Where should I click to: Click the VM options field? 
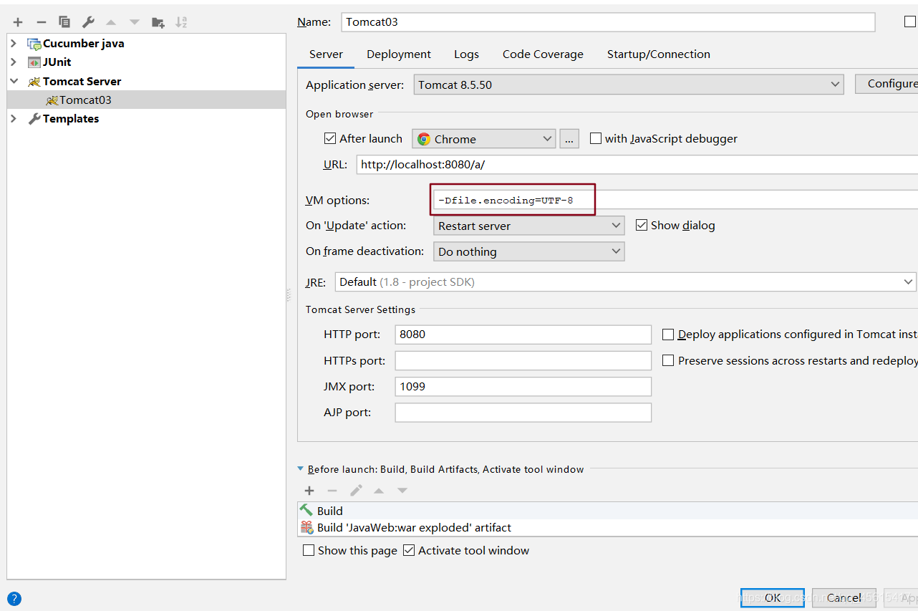click(x=675, y=200)
